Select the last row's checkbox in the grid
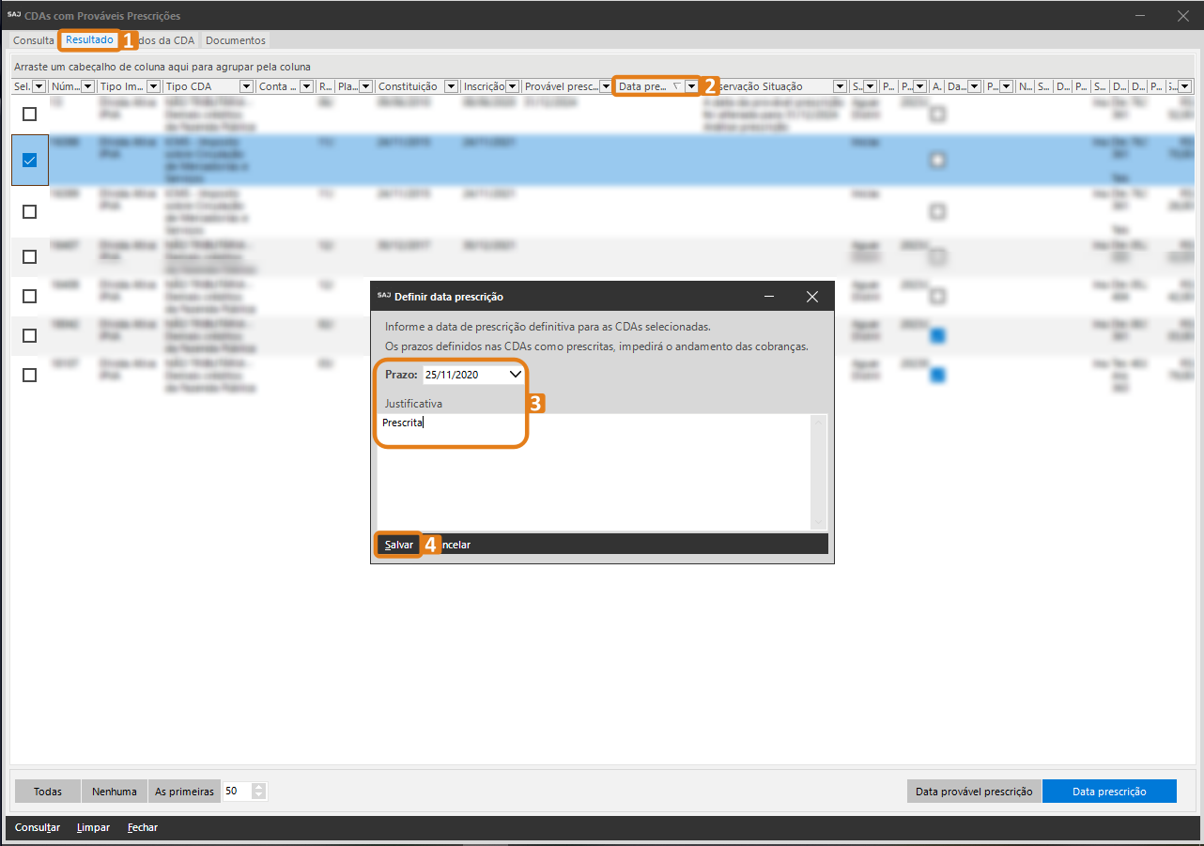The width and height of the screenshot is (1204, 846). pyautogui.click(x=29, y=375)
